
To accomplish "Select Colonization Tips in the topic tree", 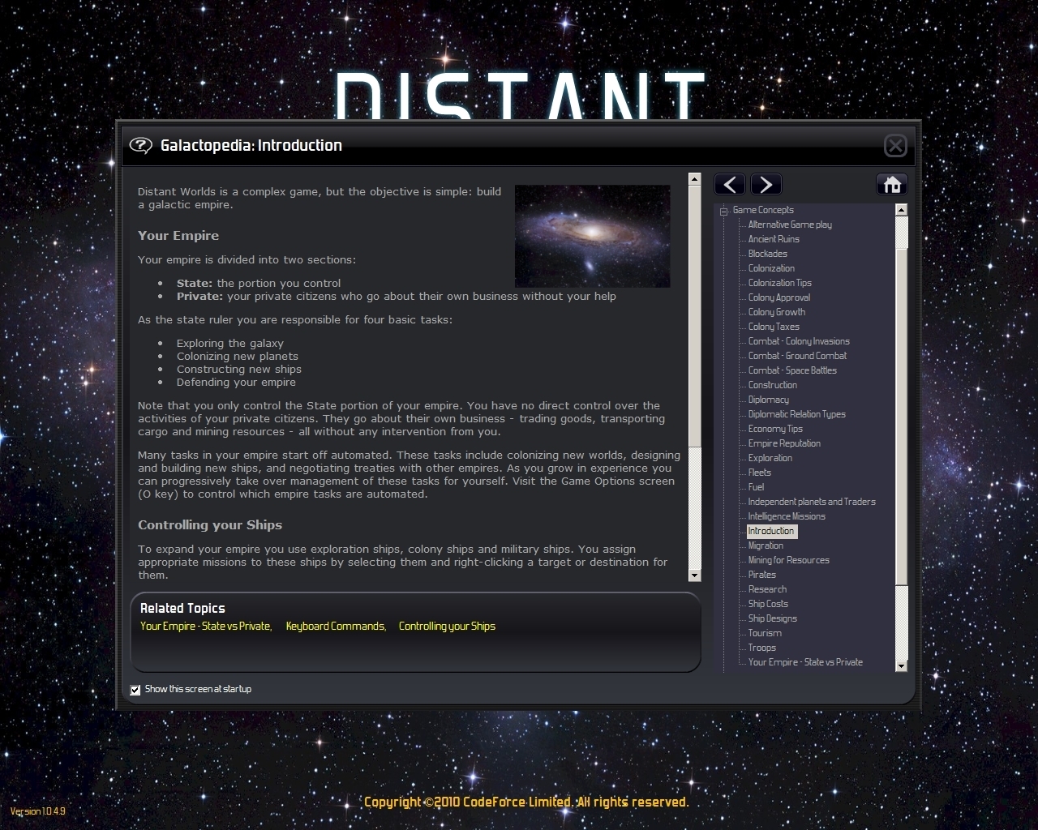I will tap(779, 283).
